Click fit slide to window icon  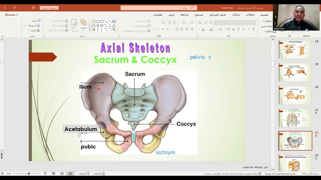2,173
